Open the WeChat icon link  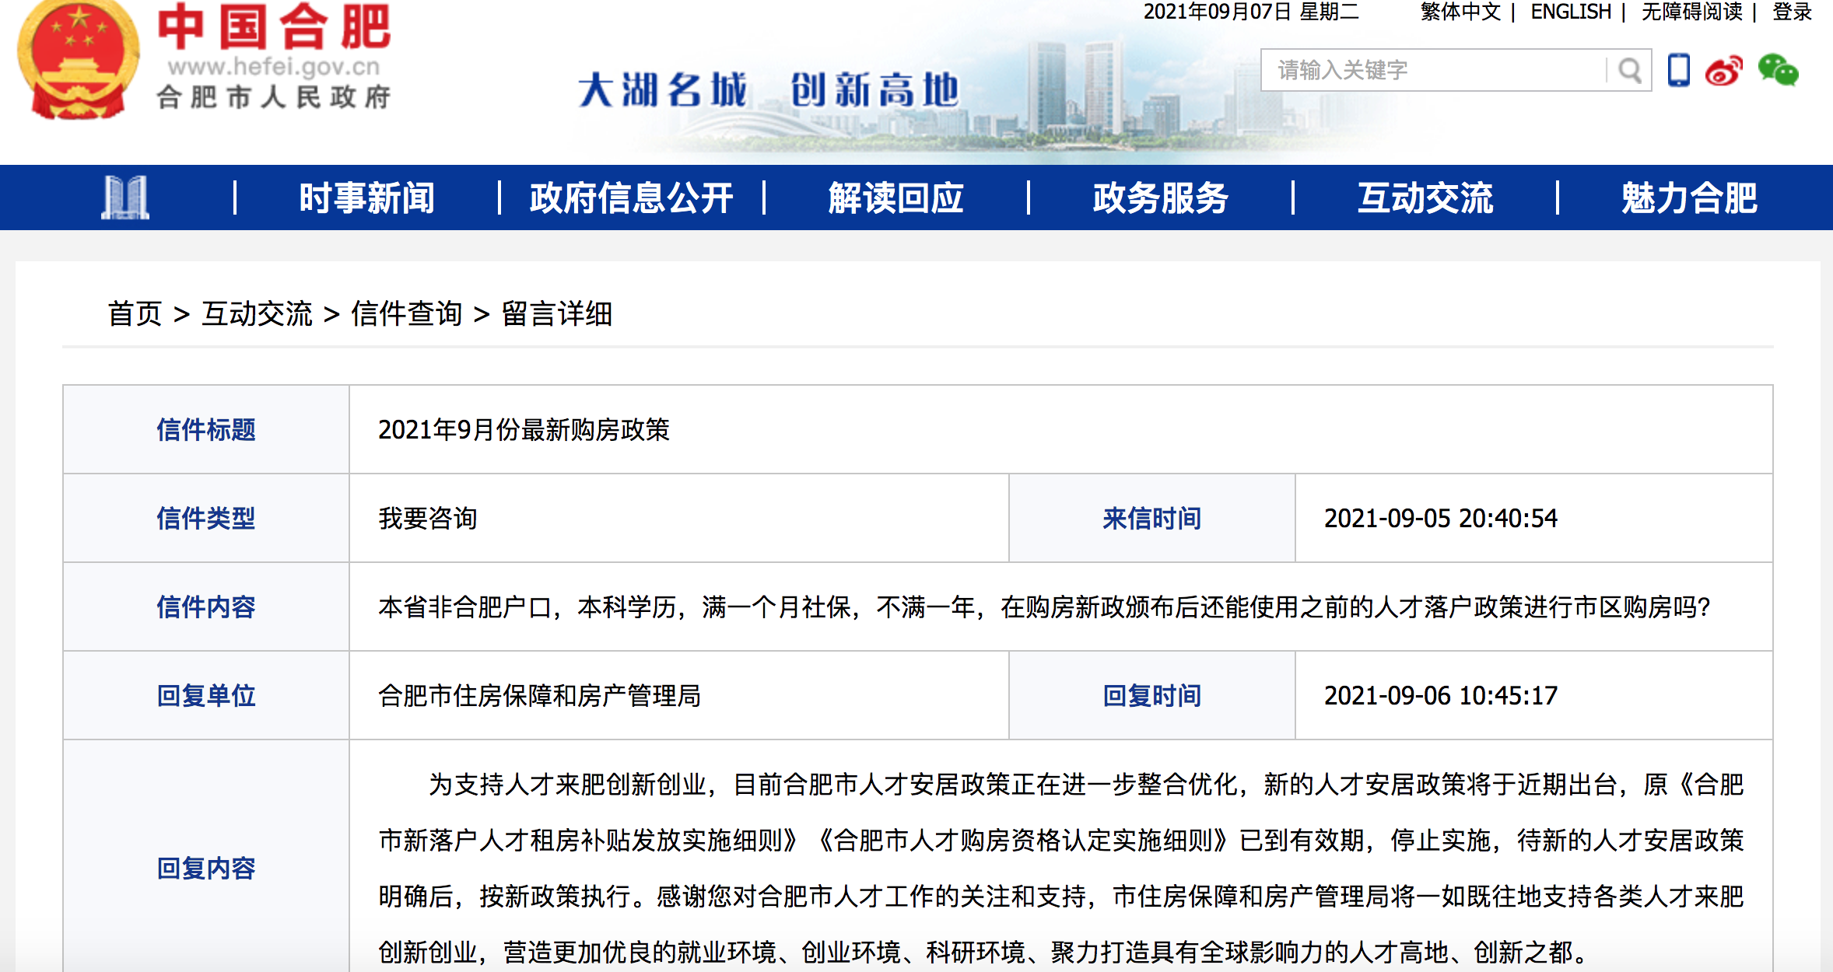click(1778, 71)
